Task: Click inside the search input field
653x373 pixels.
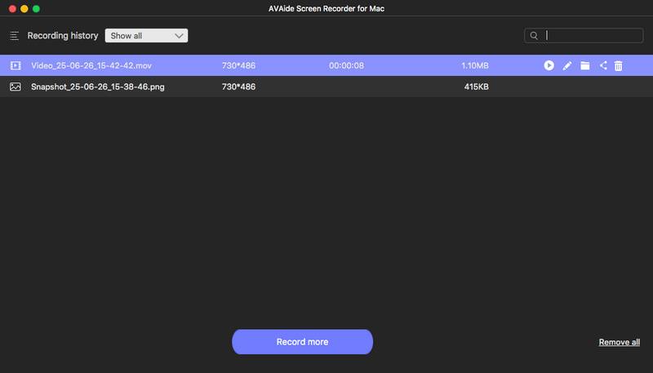Action: 584,35
